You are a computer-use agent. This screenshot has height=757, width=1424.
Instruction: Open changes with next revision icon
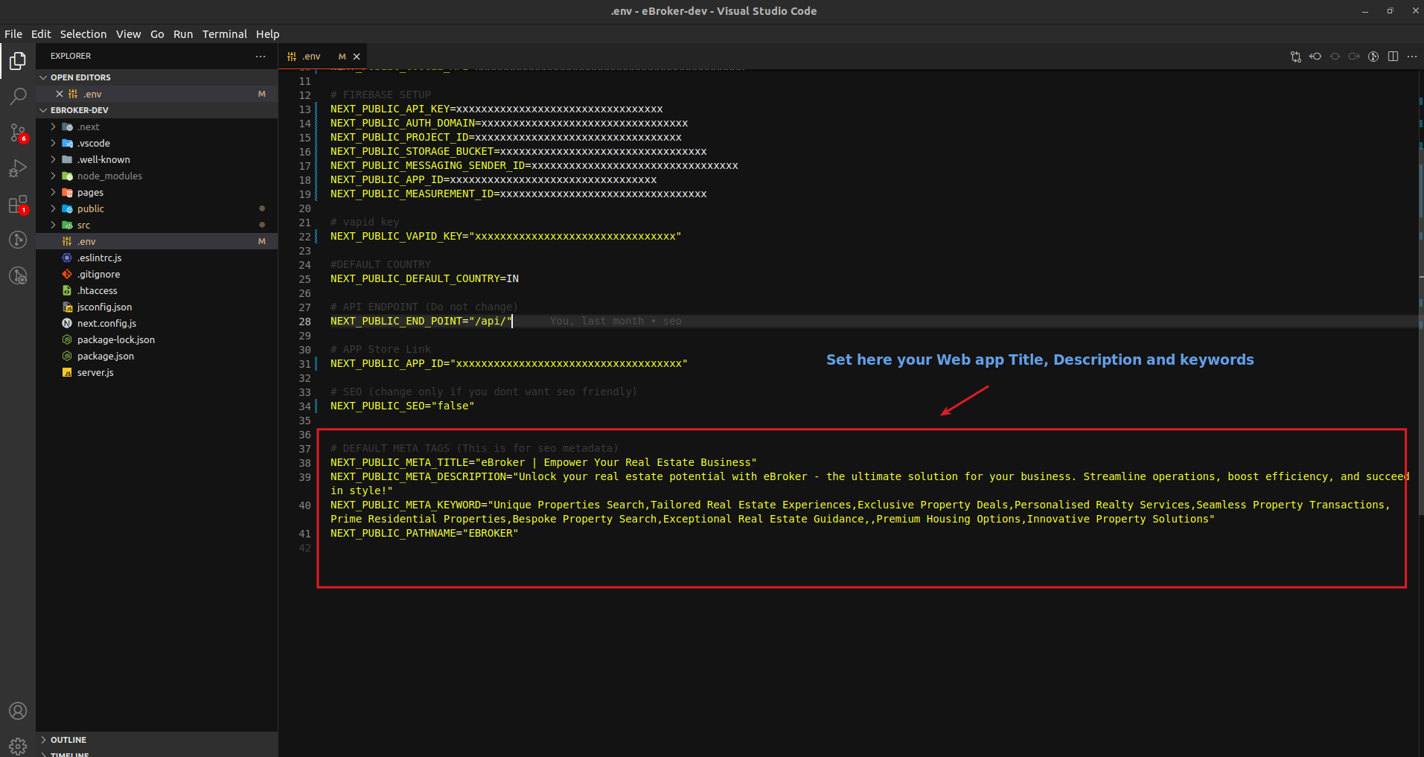1354,57
